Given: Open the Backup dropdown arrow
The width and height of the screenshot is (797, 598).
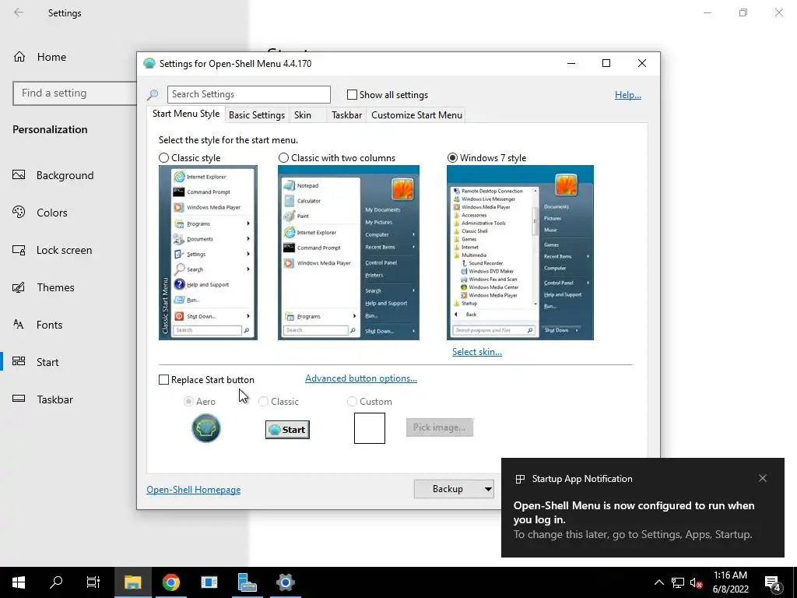Looking at the screenshot, I should click(x=488, y=489).
